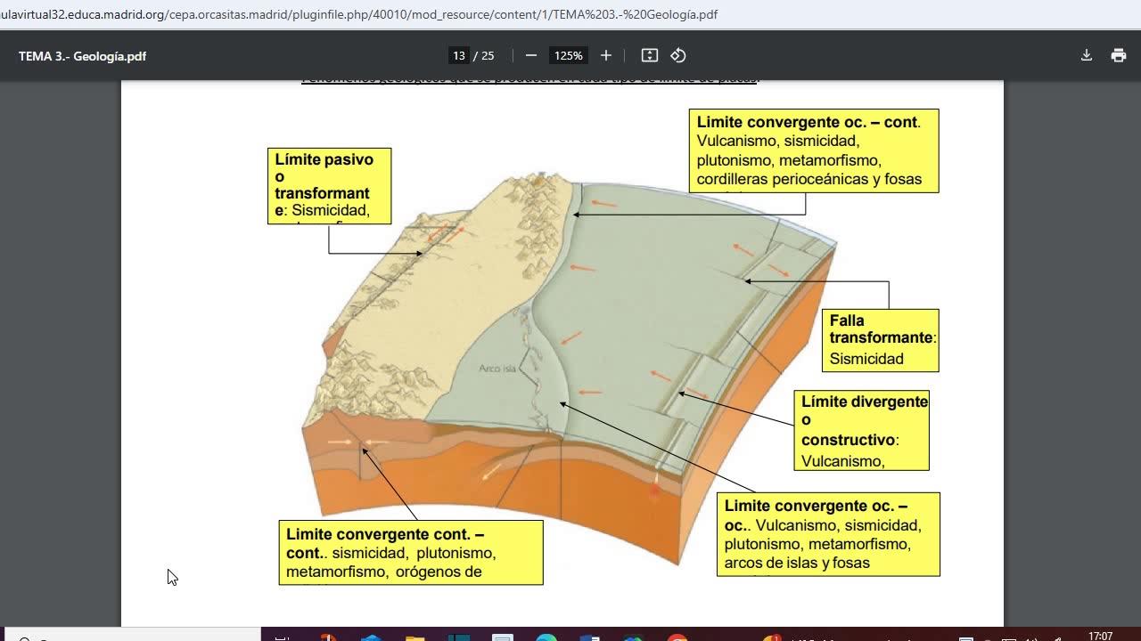Click the red magma spot in diagram
The width and height of the screenshot is (1141, 641).
click(655, 489)
